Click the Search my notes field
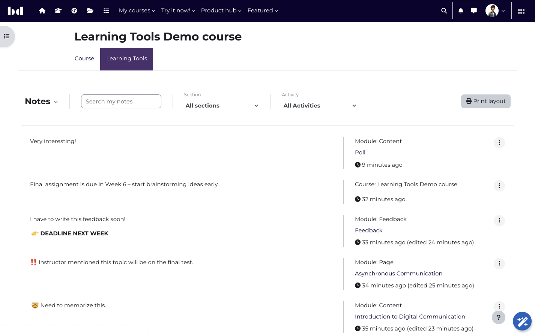 pos(121,102)
